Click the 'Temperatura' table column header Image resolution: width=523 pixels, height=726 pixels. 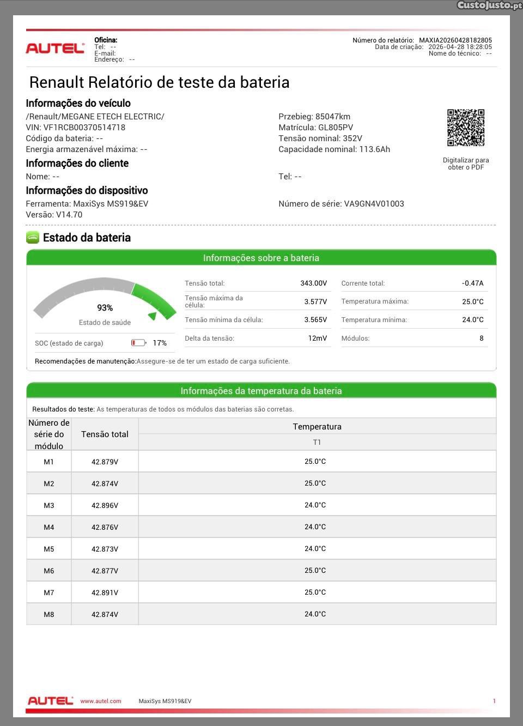(317, 427)
